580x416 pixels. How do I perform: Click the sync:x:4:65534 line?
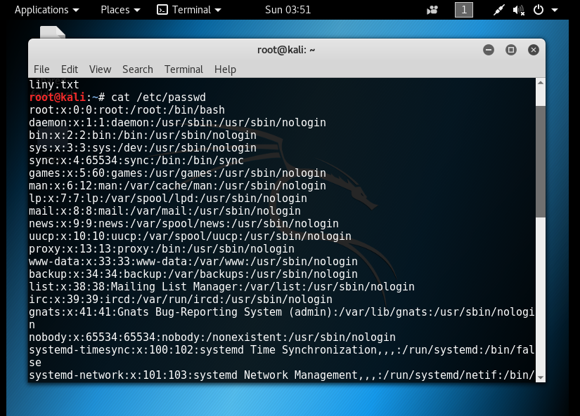pos(136,161)
